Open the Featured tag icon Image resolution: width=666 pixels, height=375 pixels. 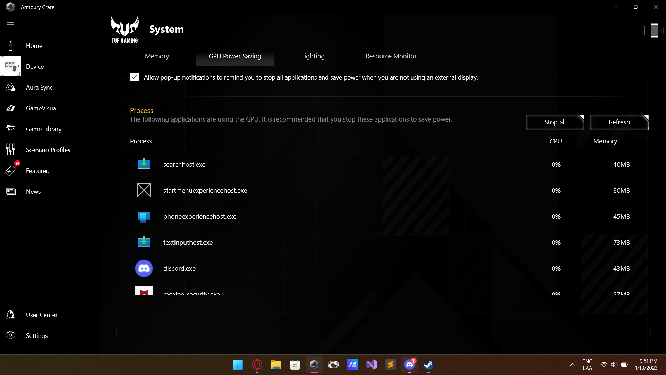point(10,171)
